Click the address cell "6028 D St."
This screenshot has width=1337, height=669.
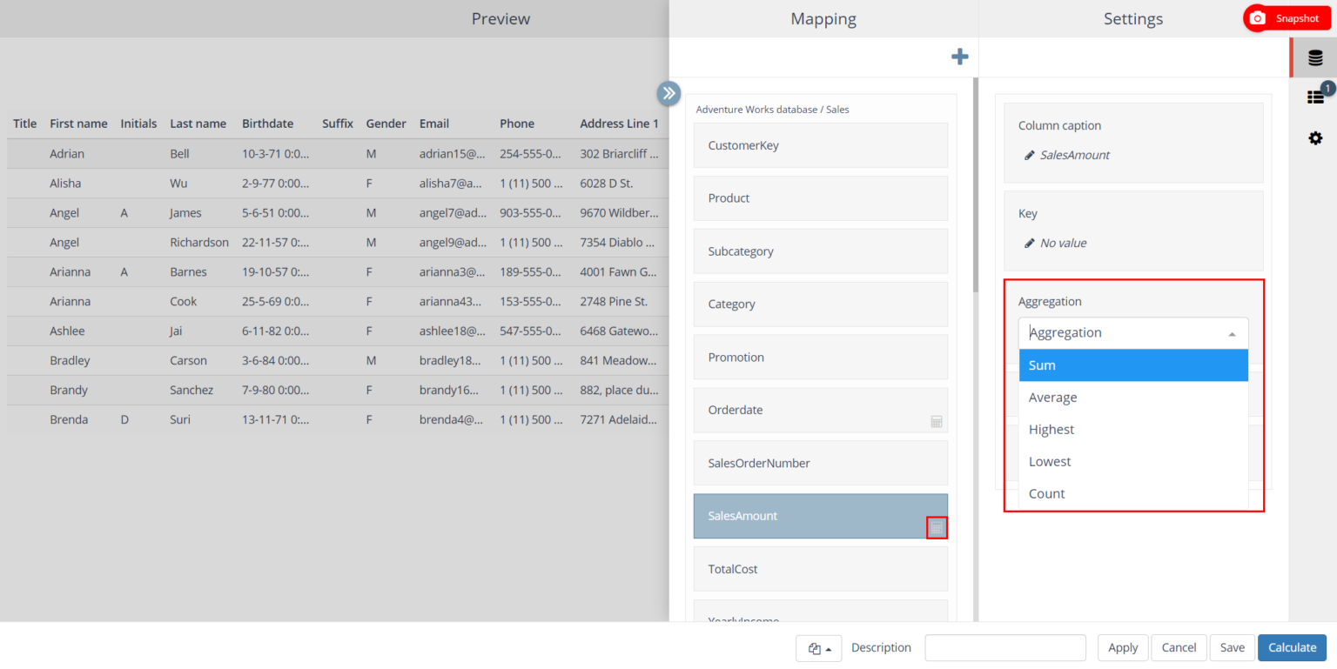[606, 184]
